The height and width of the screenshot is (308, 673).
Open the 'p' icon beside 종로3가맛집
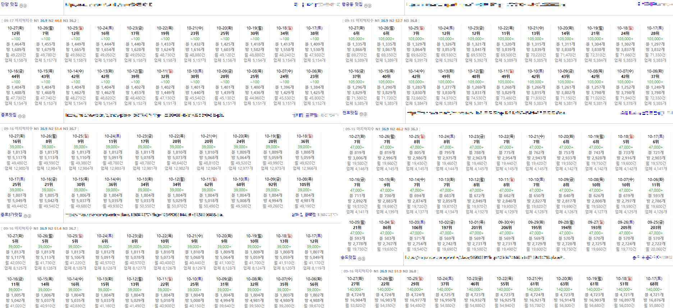pyautogui.click(x=29, y=216)
